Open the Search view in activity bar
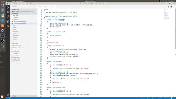This screenshot has height=99, width=176. [8, 12]
